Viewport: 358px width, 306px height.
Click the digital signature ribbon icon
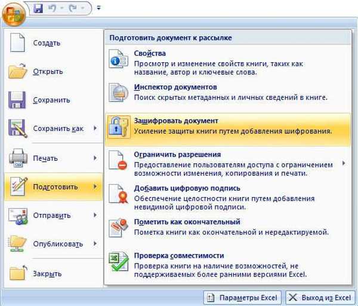[118, 194]
